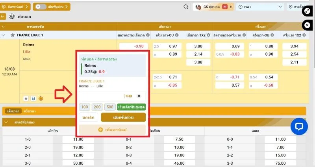Click the search magnifier icon

186,7
